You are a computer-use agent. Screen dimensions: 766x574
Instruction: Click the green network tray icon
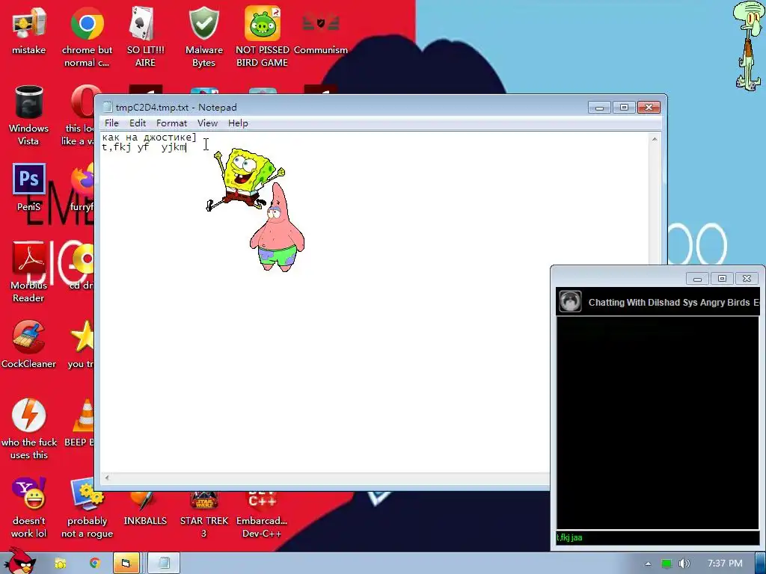pos(667,564)
